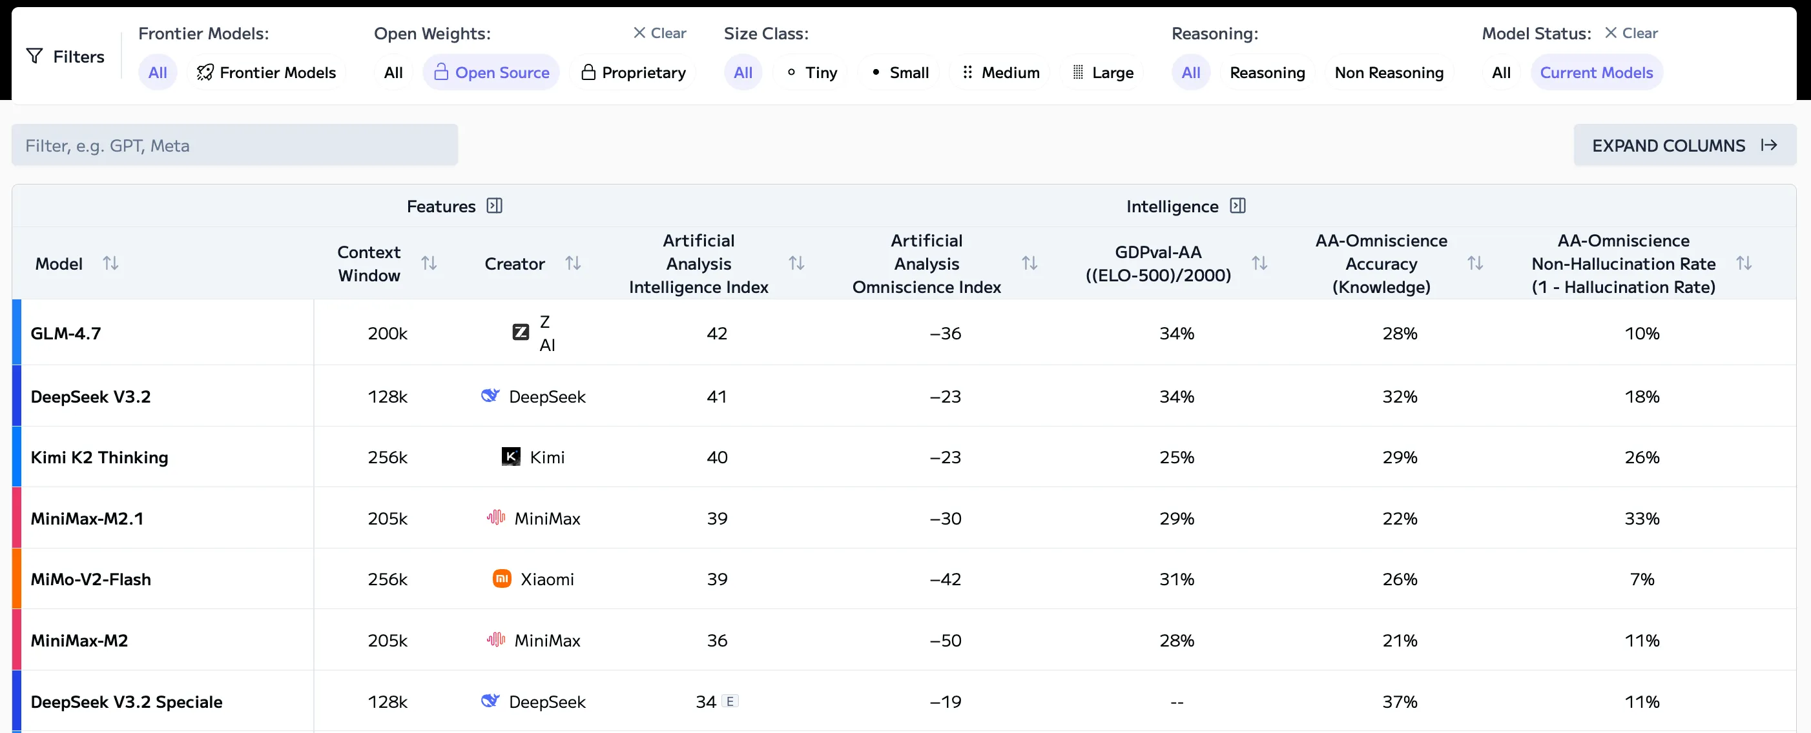Select All under Reasoning filter
The image size is (1811, 733).
point(1191,72)
